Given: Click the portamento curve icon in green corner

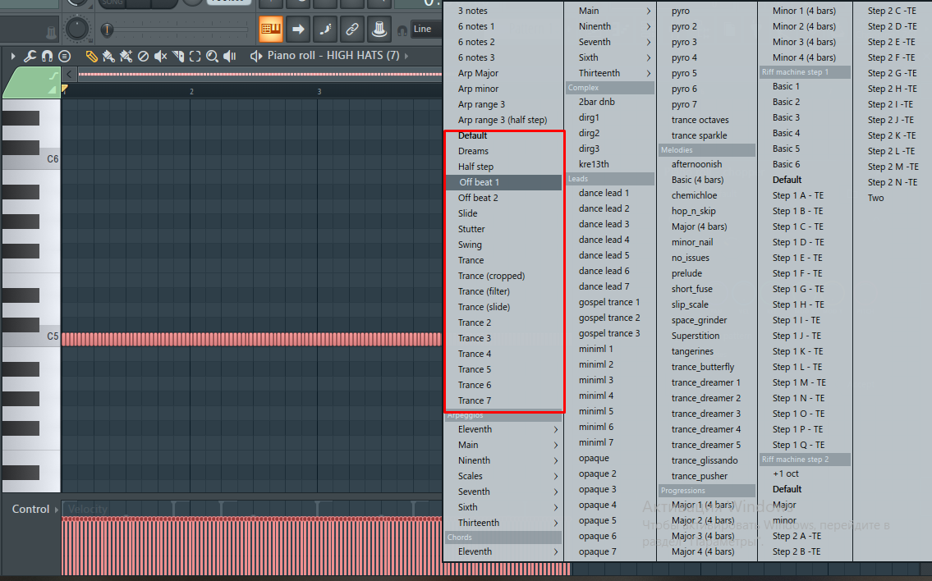Looking at the screenshot, I should click(x=54, y=76).
